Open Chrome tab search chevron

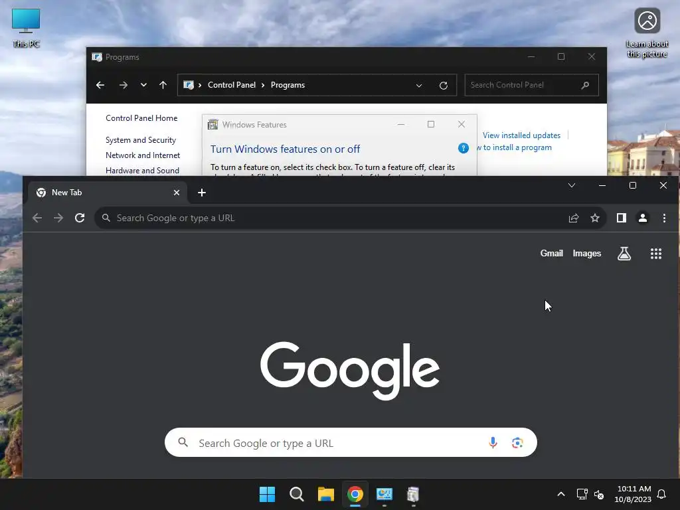pos(572,186)
